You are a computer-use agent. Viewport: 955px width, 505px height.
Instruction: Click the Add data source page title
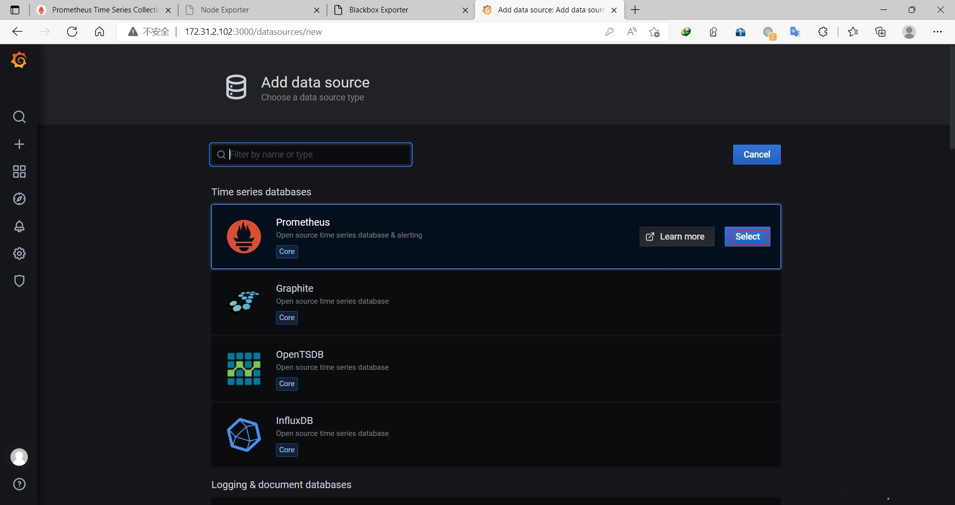[x=315, y=83]
